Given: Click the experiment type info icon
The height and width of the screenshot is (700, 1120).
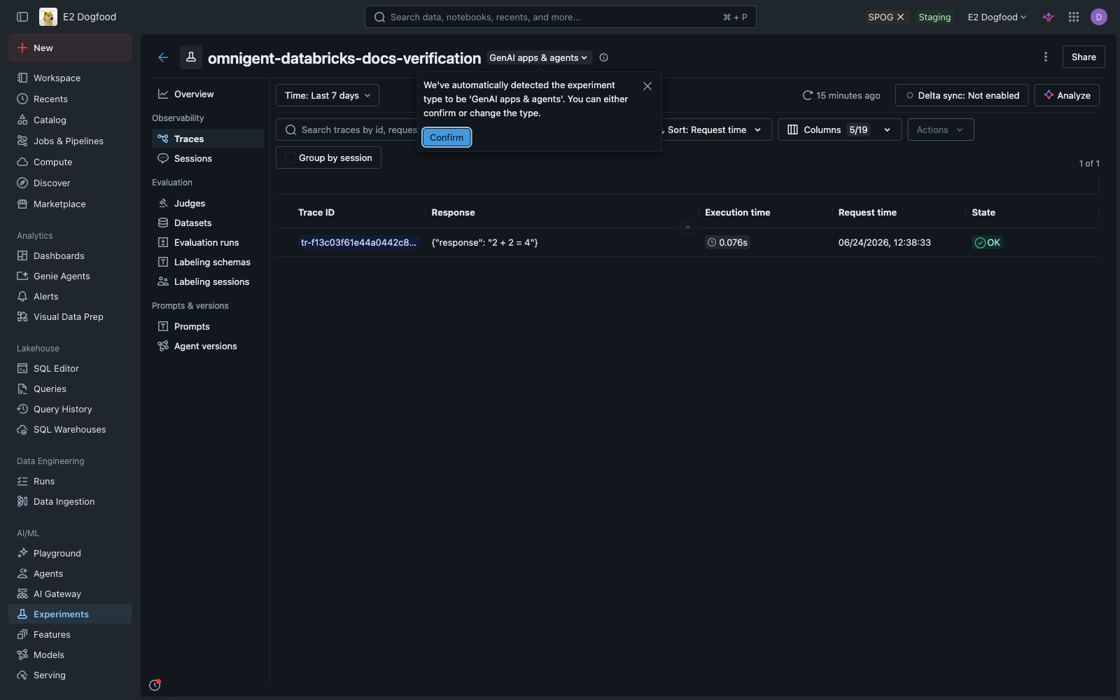Looking at the screenshot, I should [x=603, y=57].
